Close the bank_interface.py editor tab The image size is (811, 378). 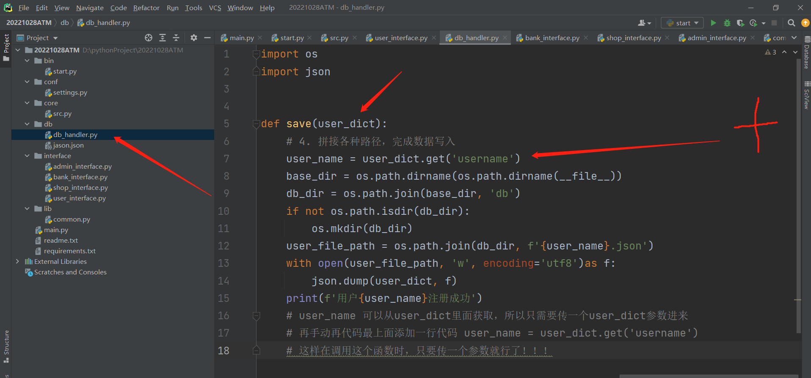click(586, 38)
